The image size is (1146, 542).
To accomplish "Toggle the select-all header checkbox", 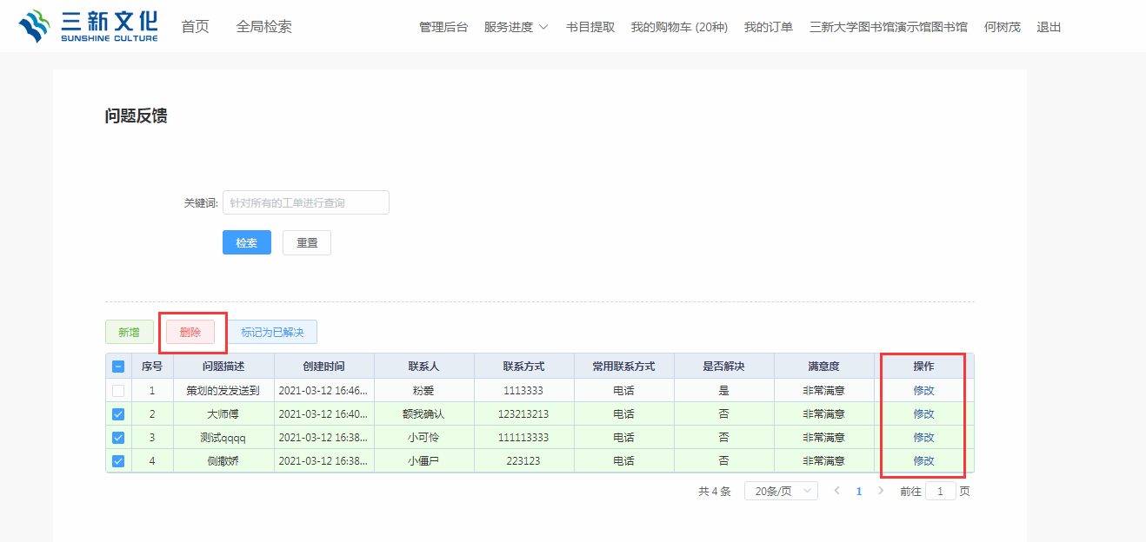I will pyautogui.click(x=118, y=367).
